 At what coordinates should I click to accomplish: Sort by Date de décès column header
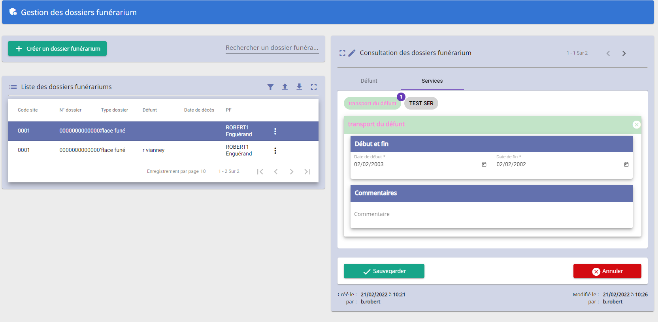[199, 110]
